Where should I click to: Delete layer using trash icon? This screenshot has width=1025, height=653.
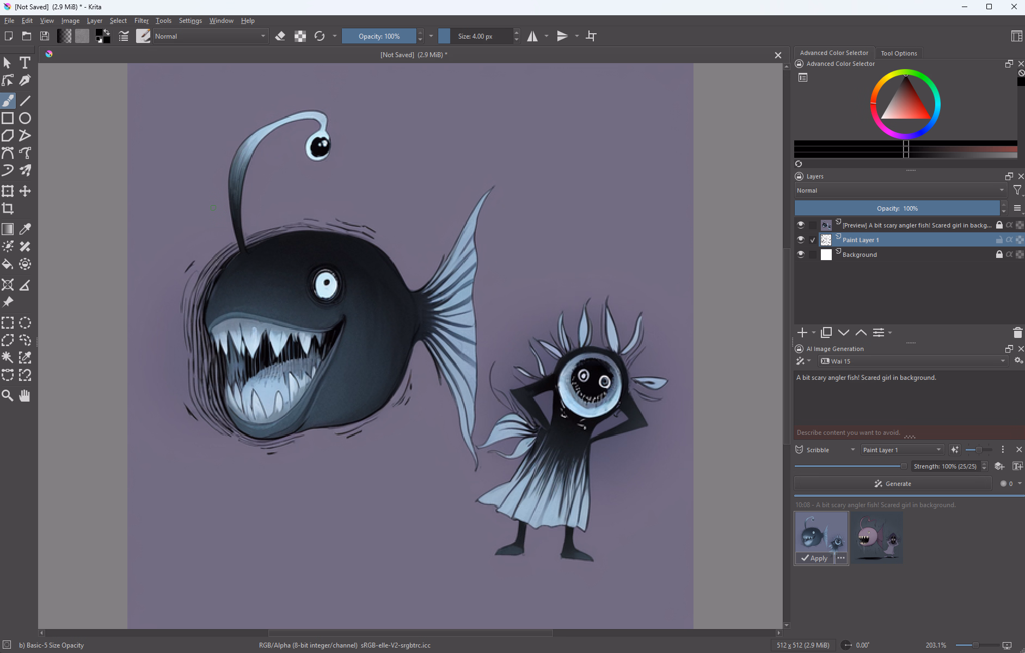[x=1017, y=332]
